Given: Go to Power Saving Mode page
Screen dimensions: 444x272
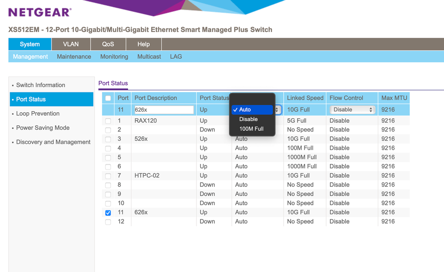Looking at the screenshot, I should (x=43, y=128).
